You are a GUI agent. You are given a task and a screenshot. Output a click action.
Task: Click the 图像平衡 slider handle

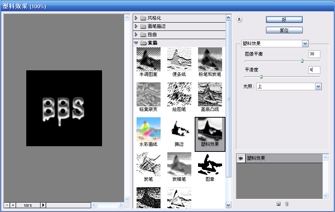[302, 61]
